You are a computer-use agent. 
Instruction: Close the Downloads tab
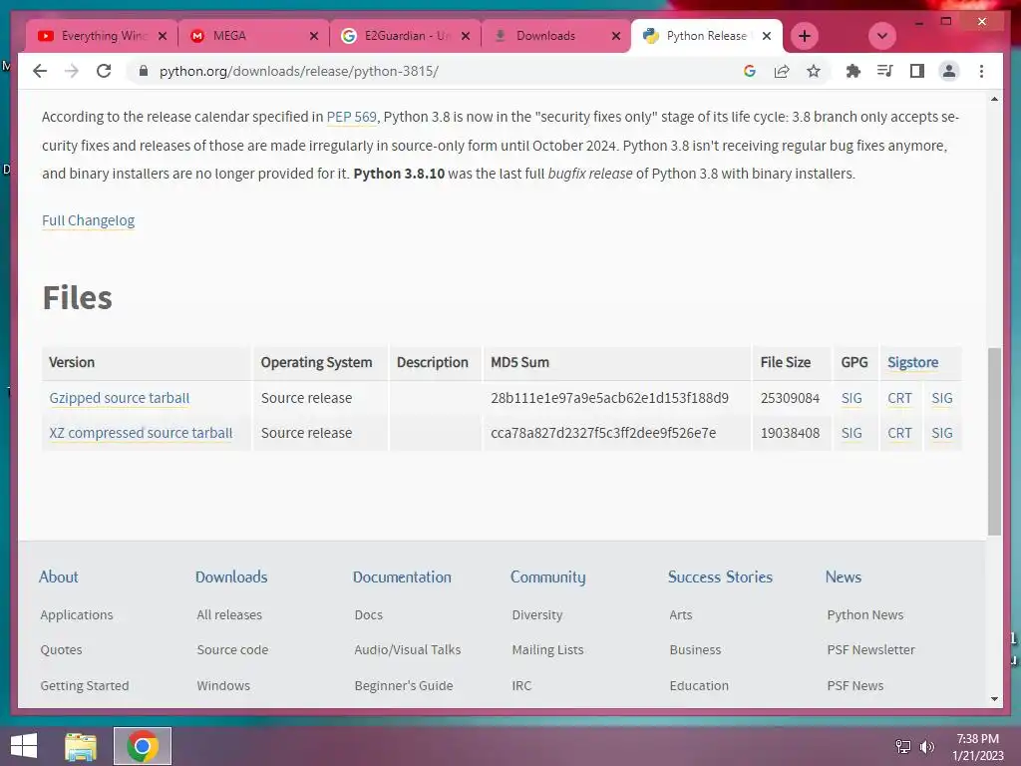pyautogui.click(x=616, y=36)
